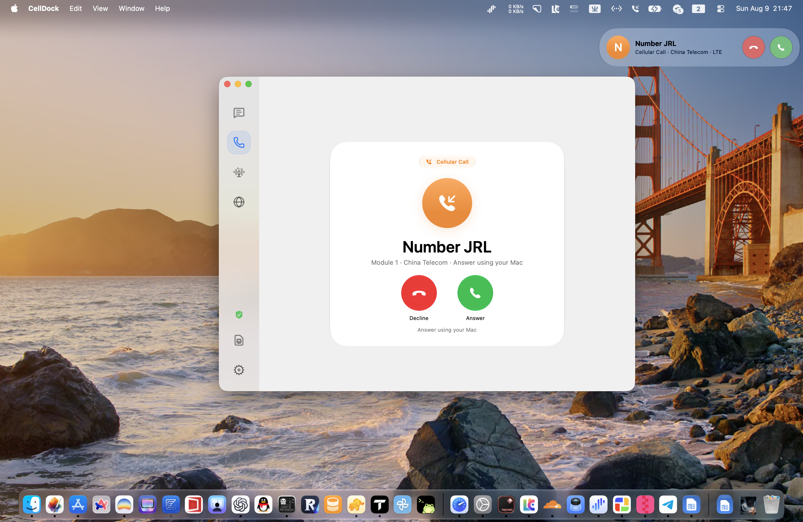Open System Settings from the Dock
803x522 pixels.
coord(483,505)
